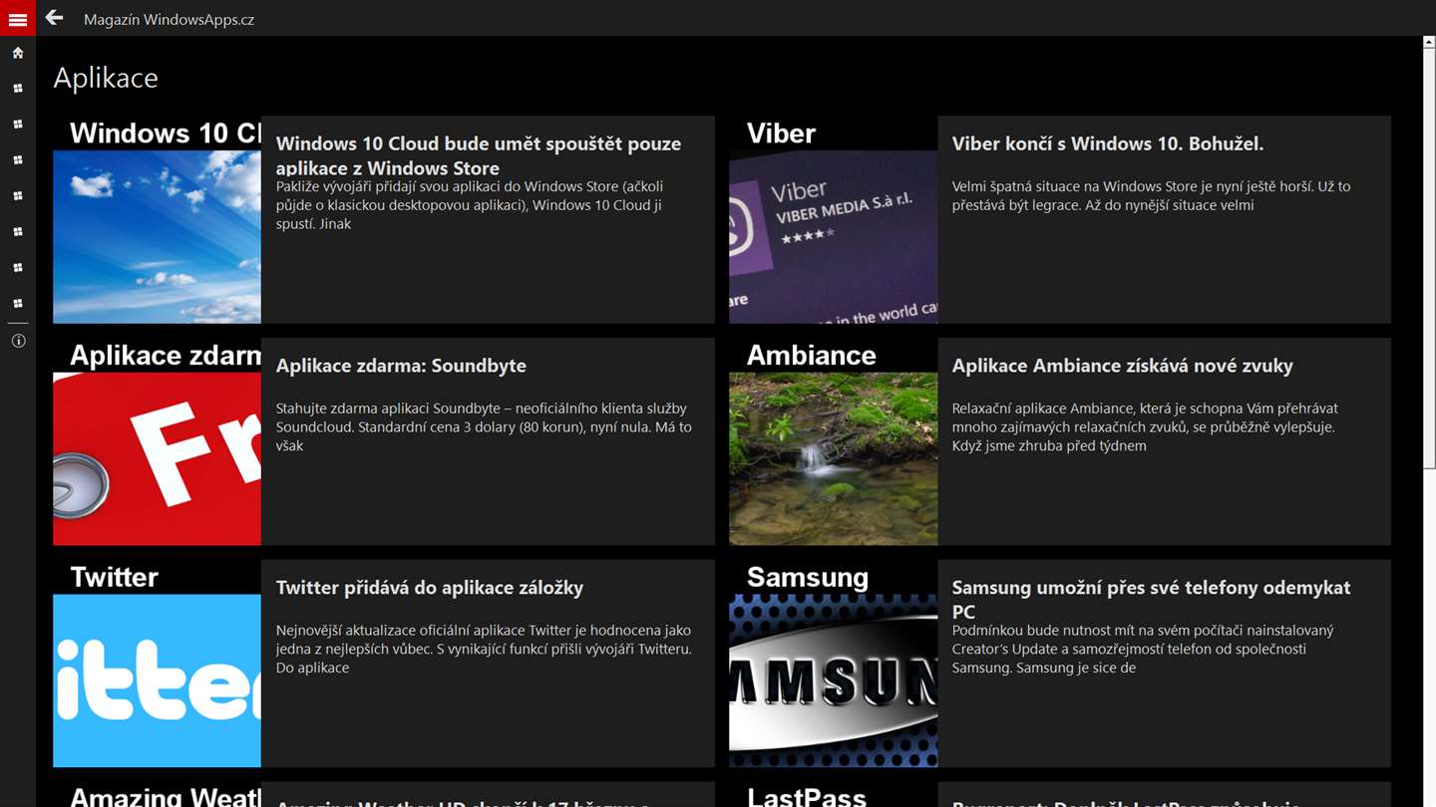Image resolution: width=1436 pixels, height=807 pixels.
Task: Click the 'LastPass' heading at the bottom
Action: (x=806, y=796)
